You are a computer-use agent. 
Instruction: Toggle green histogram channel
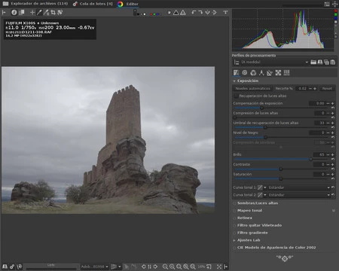[x=336, y=14]
